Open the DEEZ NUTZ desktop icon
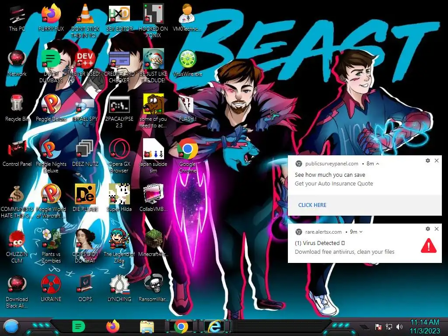The image size is (448, 336). pyautogui.click(x=85, y=153)
